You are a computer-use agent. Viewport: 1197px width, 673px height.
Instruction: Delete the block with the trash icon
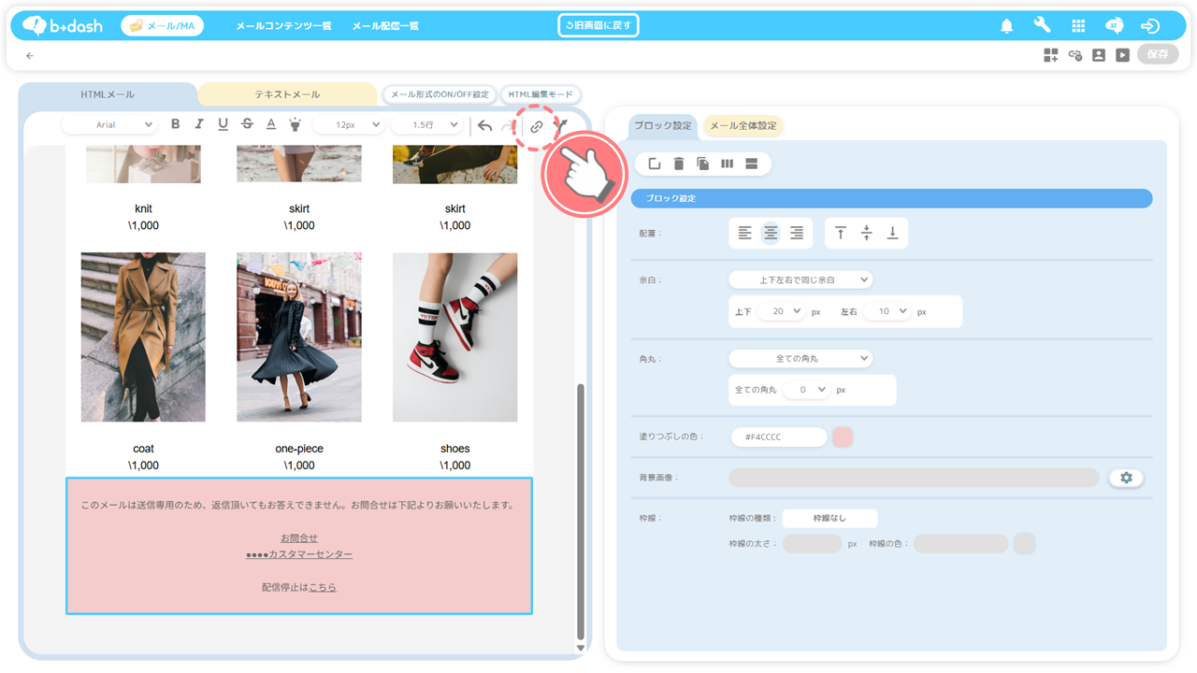[x=679, y=165]
